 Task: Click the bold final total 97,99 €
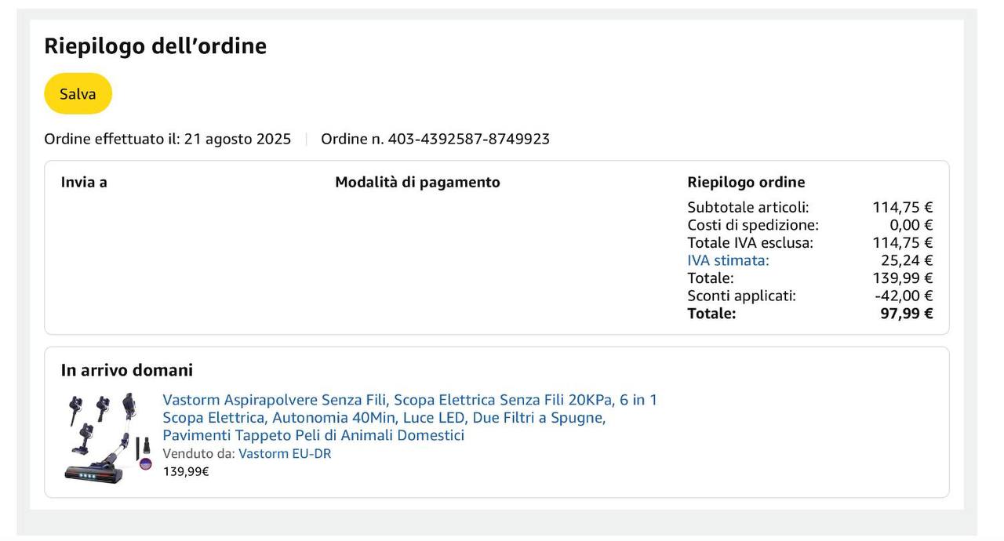pyautogui.click(x=906, y=314)
